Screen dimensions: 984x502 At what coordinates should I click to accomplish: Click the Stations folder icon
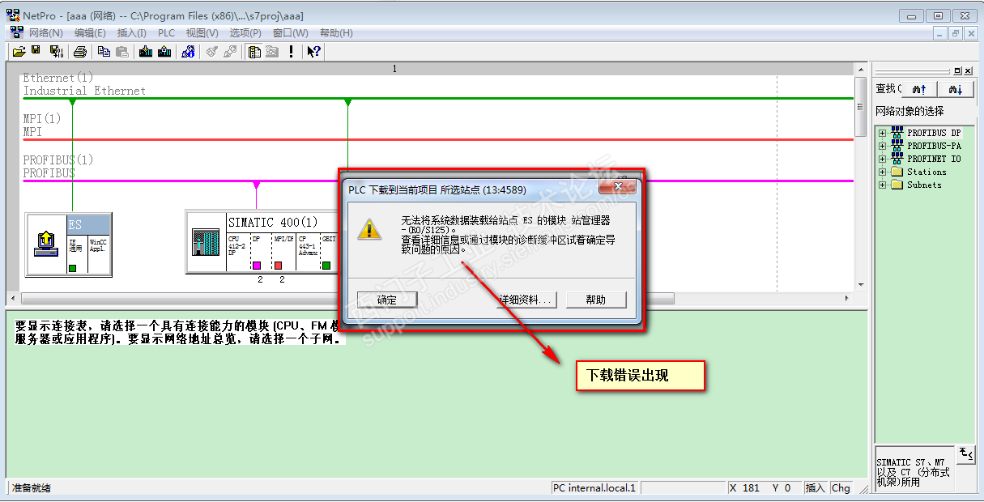tap(897, 172)
